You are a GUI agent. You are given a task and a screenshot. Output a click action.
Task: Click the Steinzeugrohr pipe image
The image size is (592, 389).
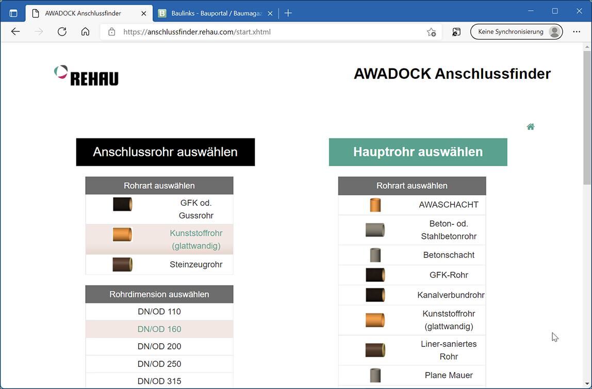(x=123, y=264)
